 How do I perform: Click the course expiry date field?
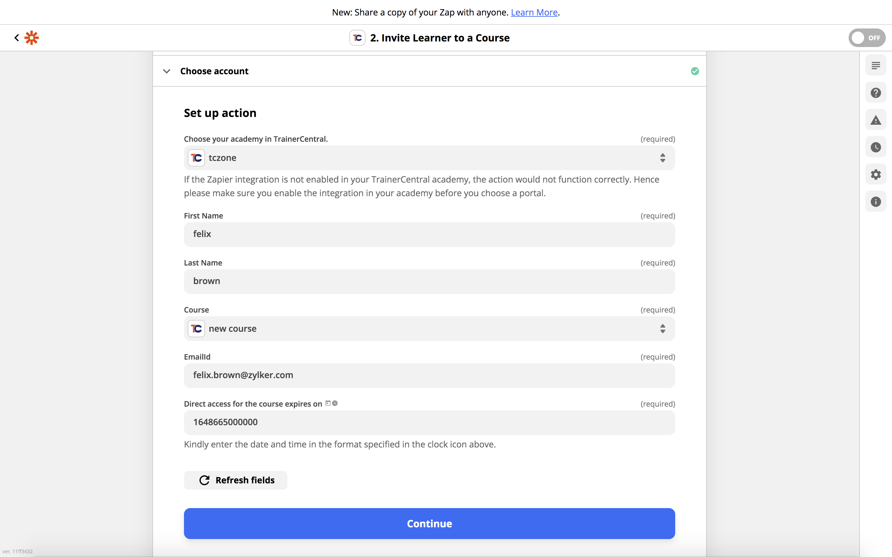(429, 422)
